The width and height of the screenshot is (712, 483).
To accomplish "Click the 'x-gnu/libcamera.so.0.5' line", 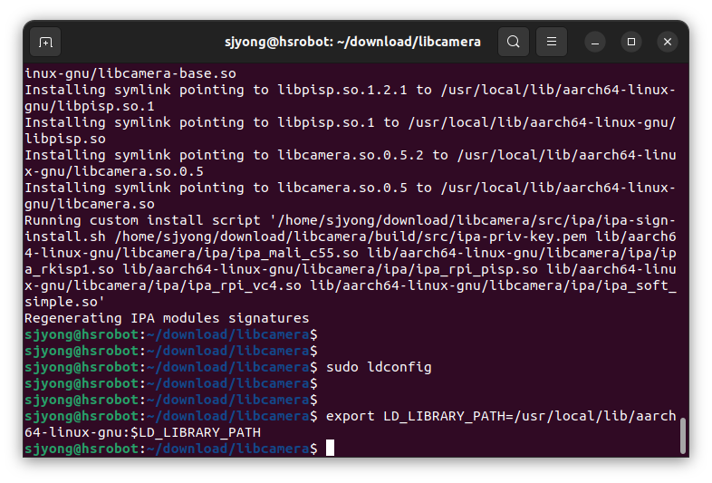I will tap(114, 172).
